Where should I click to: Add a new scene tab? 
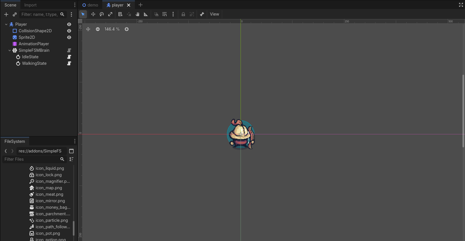pyautogui.click(x=140, y=5)
